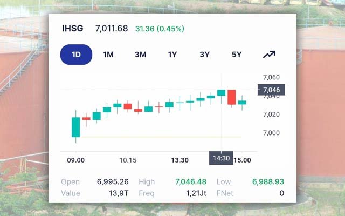Viewport: 345px width, 216px height.
Task: Click the Low label
Action: [x=224, y=181]
